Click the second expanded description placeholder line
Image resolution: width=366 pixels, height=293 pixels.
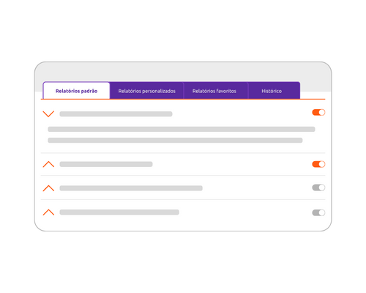[175, 141]
